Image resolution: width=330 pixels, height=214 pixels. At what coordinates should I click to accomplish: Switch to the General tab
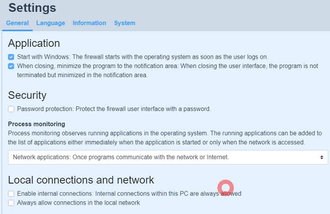point(17,23)
